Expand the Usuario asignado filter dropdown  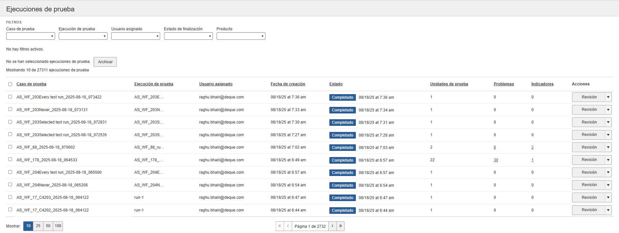[135, 36]
